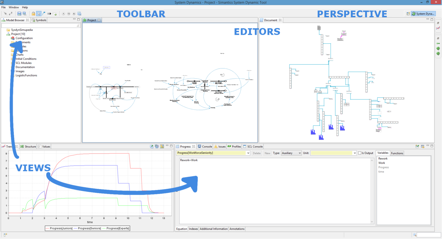Viewport: 442px width, 239px height.
Task: Switch to the SCL Console tab
Action: (253, 147)
